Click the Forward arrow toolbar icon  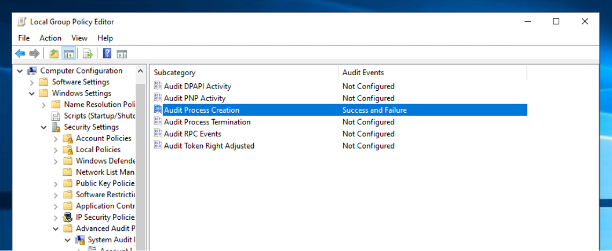[x=34, y=53]
